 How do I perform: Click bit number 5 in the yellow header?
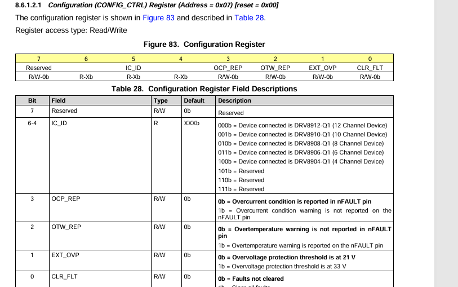click(134, 59)
